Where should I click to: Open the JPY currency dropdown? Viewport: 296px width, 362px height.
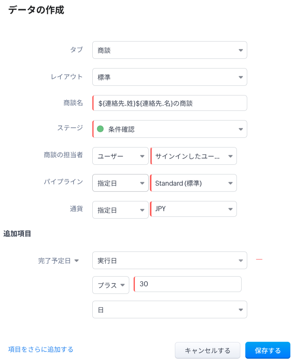click(x=194, y=209)
